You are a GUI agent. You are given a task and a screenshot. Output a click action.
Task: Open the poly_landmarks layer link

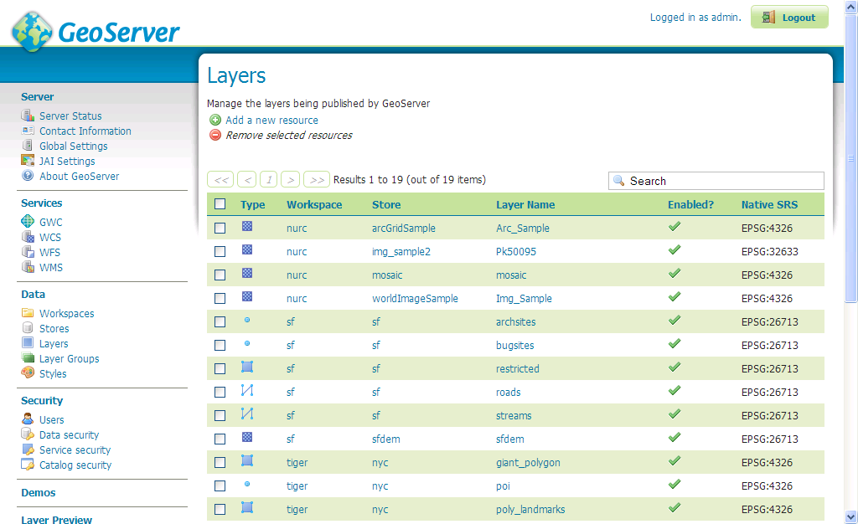[530, 509]
